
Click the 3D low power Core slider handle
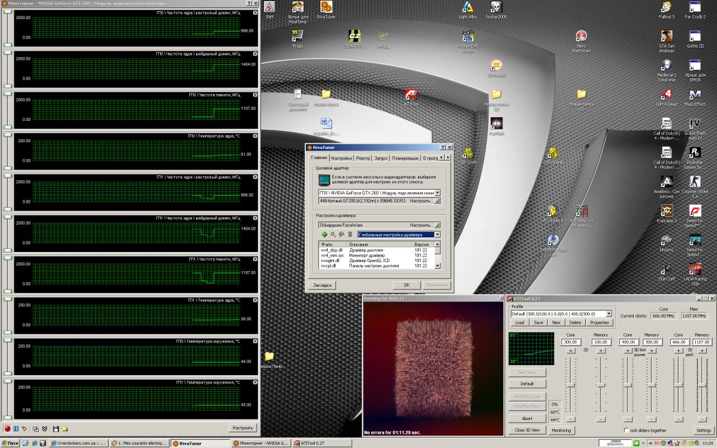628,385
